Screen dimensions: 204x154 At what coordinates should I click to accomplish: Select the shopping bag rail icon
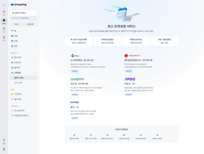[4, 21]
